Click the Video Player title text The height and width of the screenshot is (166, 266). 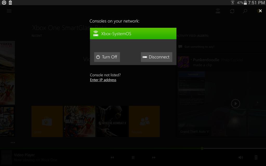pos(24,155)
